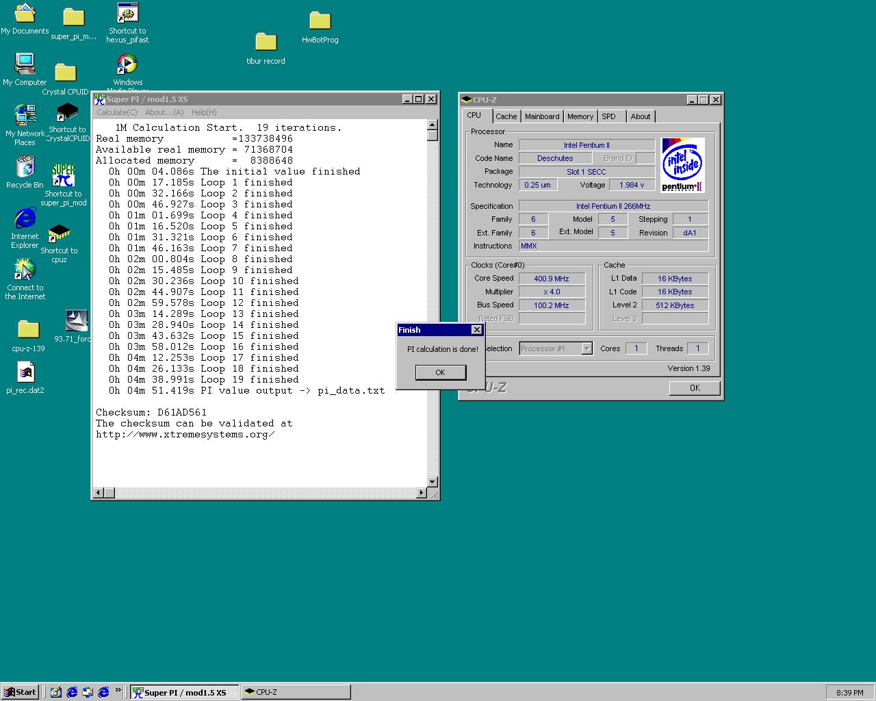The width and height of the screenshot is (876, 701).
Task: Launch Shortcut to super_pi_mod
Action: (x=63, y=185)
